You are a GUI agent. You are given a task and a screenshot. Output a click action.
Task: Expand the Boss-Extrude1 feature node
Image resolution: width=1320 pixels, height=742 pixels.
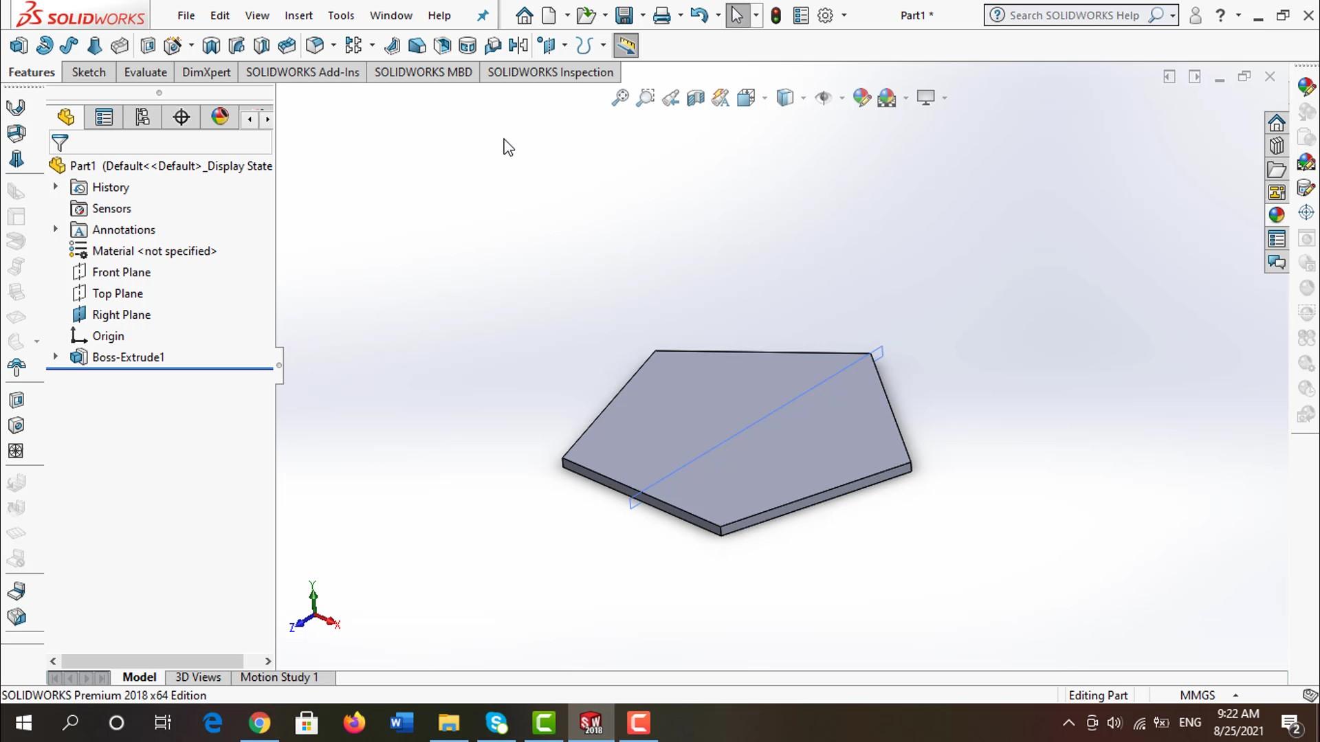point(56,357)
